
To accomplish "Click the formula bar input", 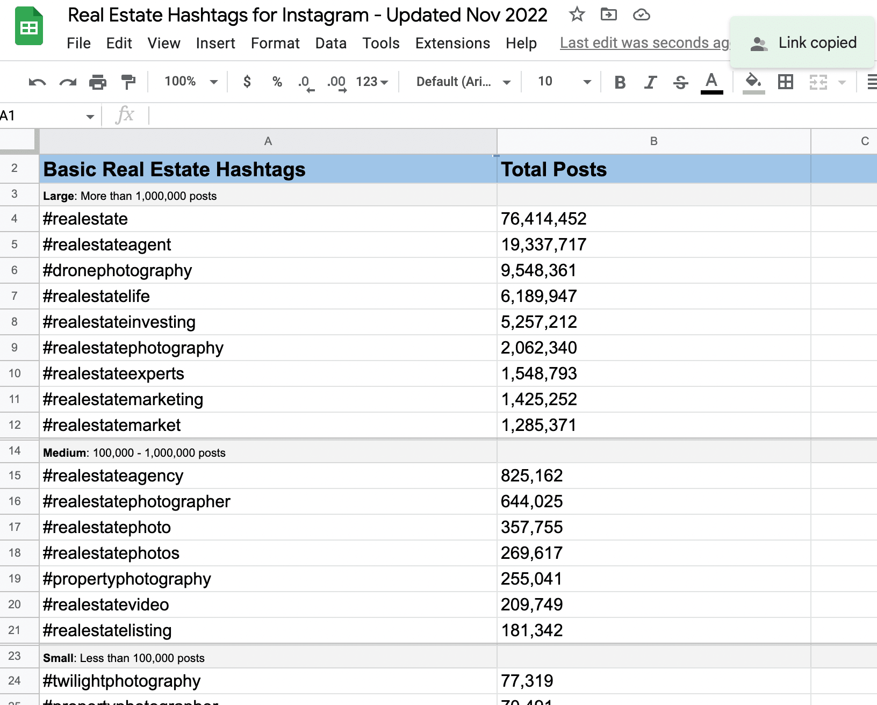I will 513,116.
